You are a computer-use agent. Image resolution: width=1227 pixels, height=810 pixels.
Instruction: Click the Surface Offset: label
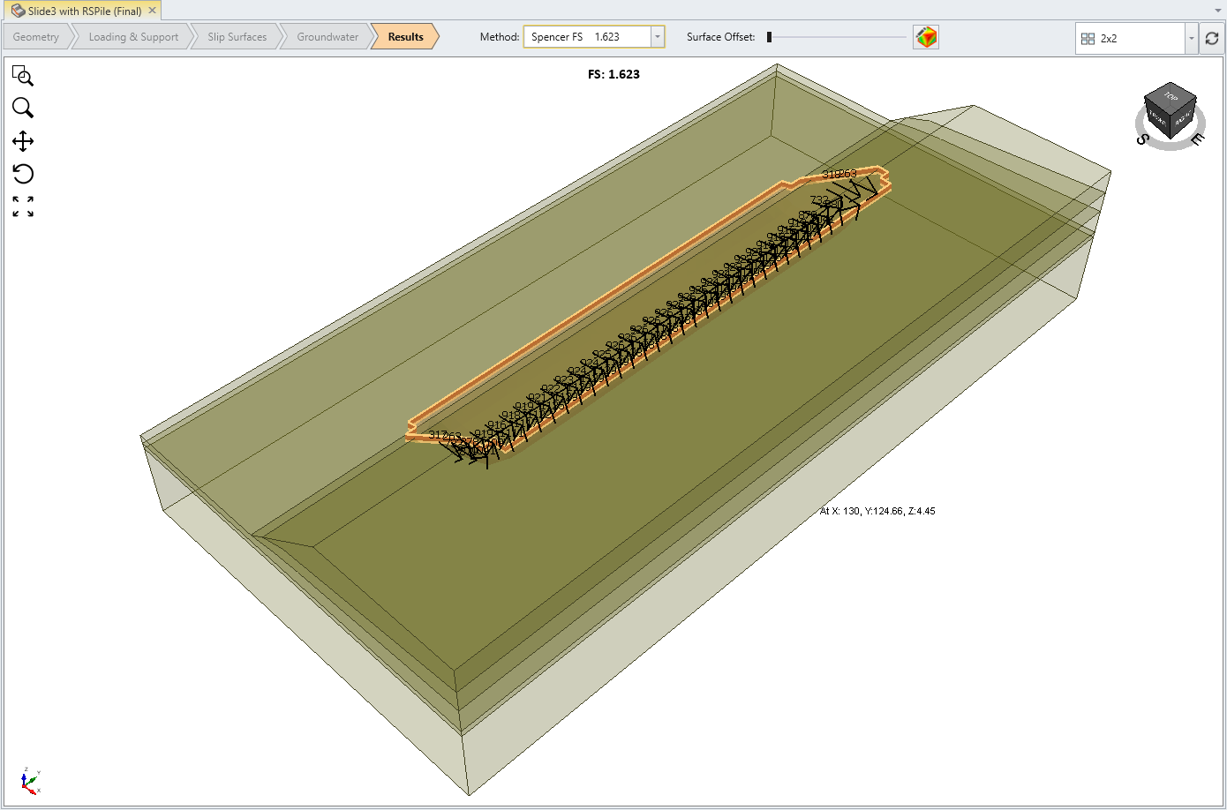click(721, 37)
